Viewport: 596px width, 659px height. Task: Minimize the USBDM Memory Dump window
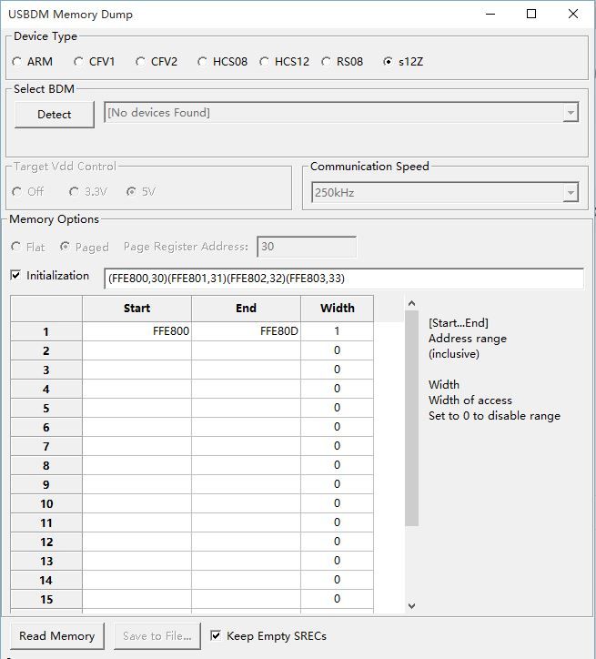pyautogui.click(x=490, y=14)
